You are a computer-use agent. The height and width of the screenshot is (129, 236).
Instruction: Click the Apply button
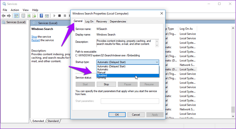(x=155, y=115)
